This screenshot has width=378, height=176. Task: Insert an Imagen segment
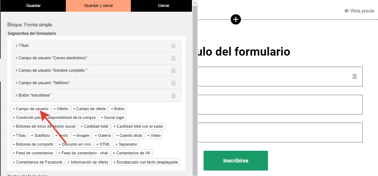[81, 135]
